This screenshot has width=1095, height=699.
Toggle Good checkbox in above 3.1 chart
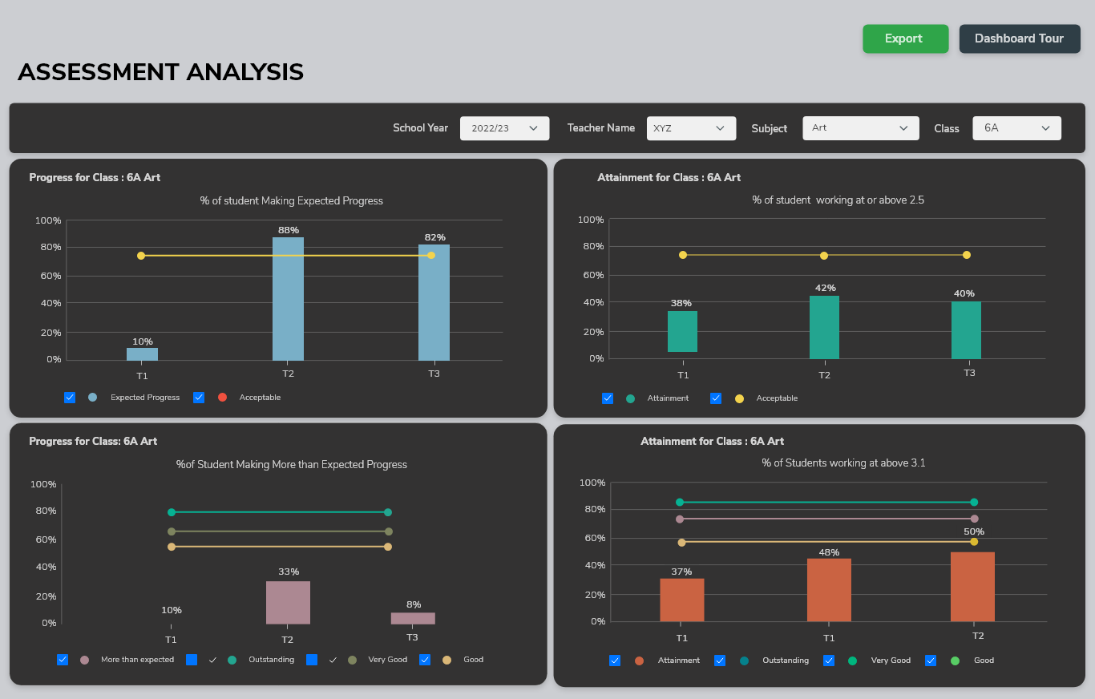pos(931,661)
